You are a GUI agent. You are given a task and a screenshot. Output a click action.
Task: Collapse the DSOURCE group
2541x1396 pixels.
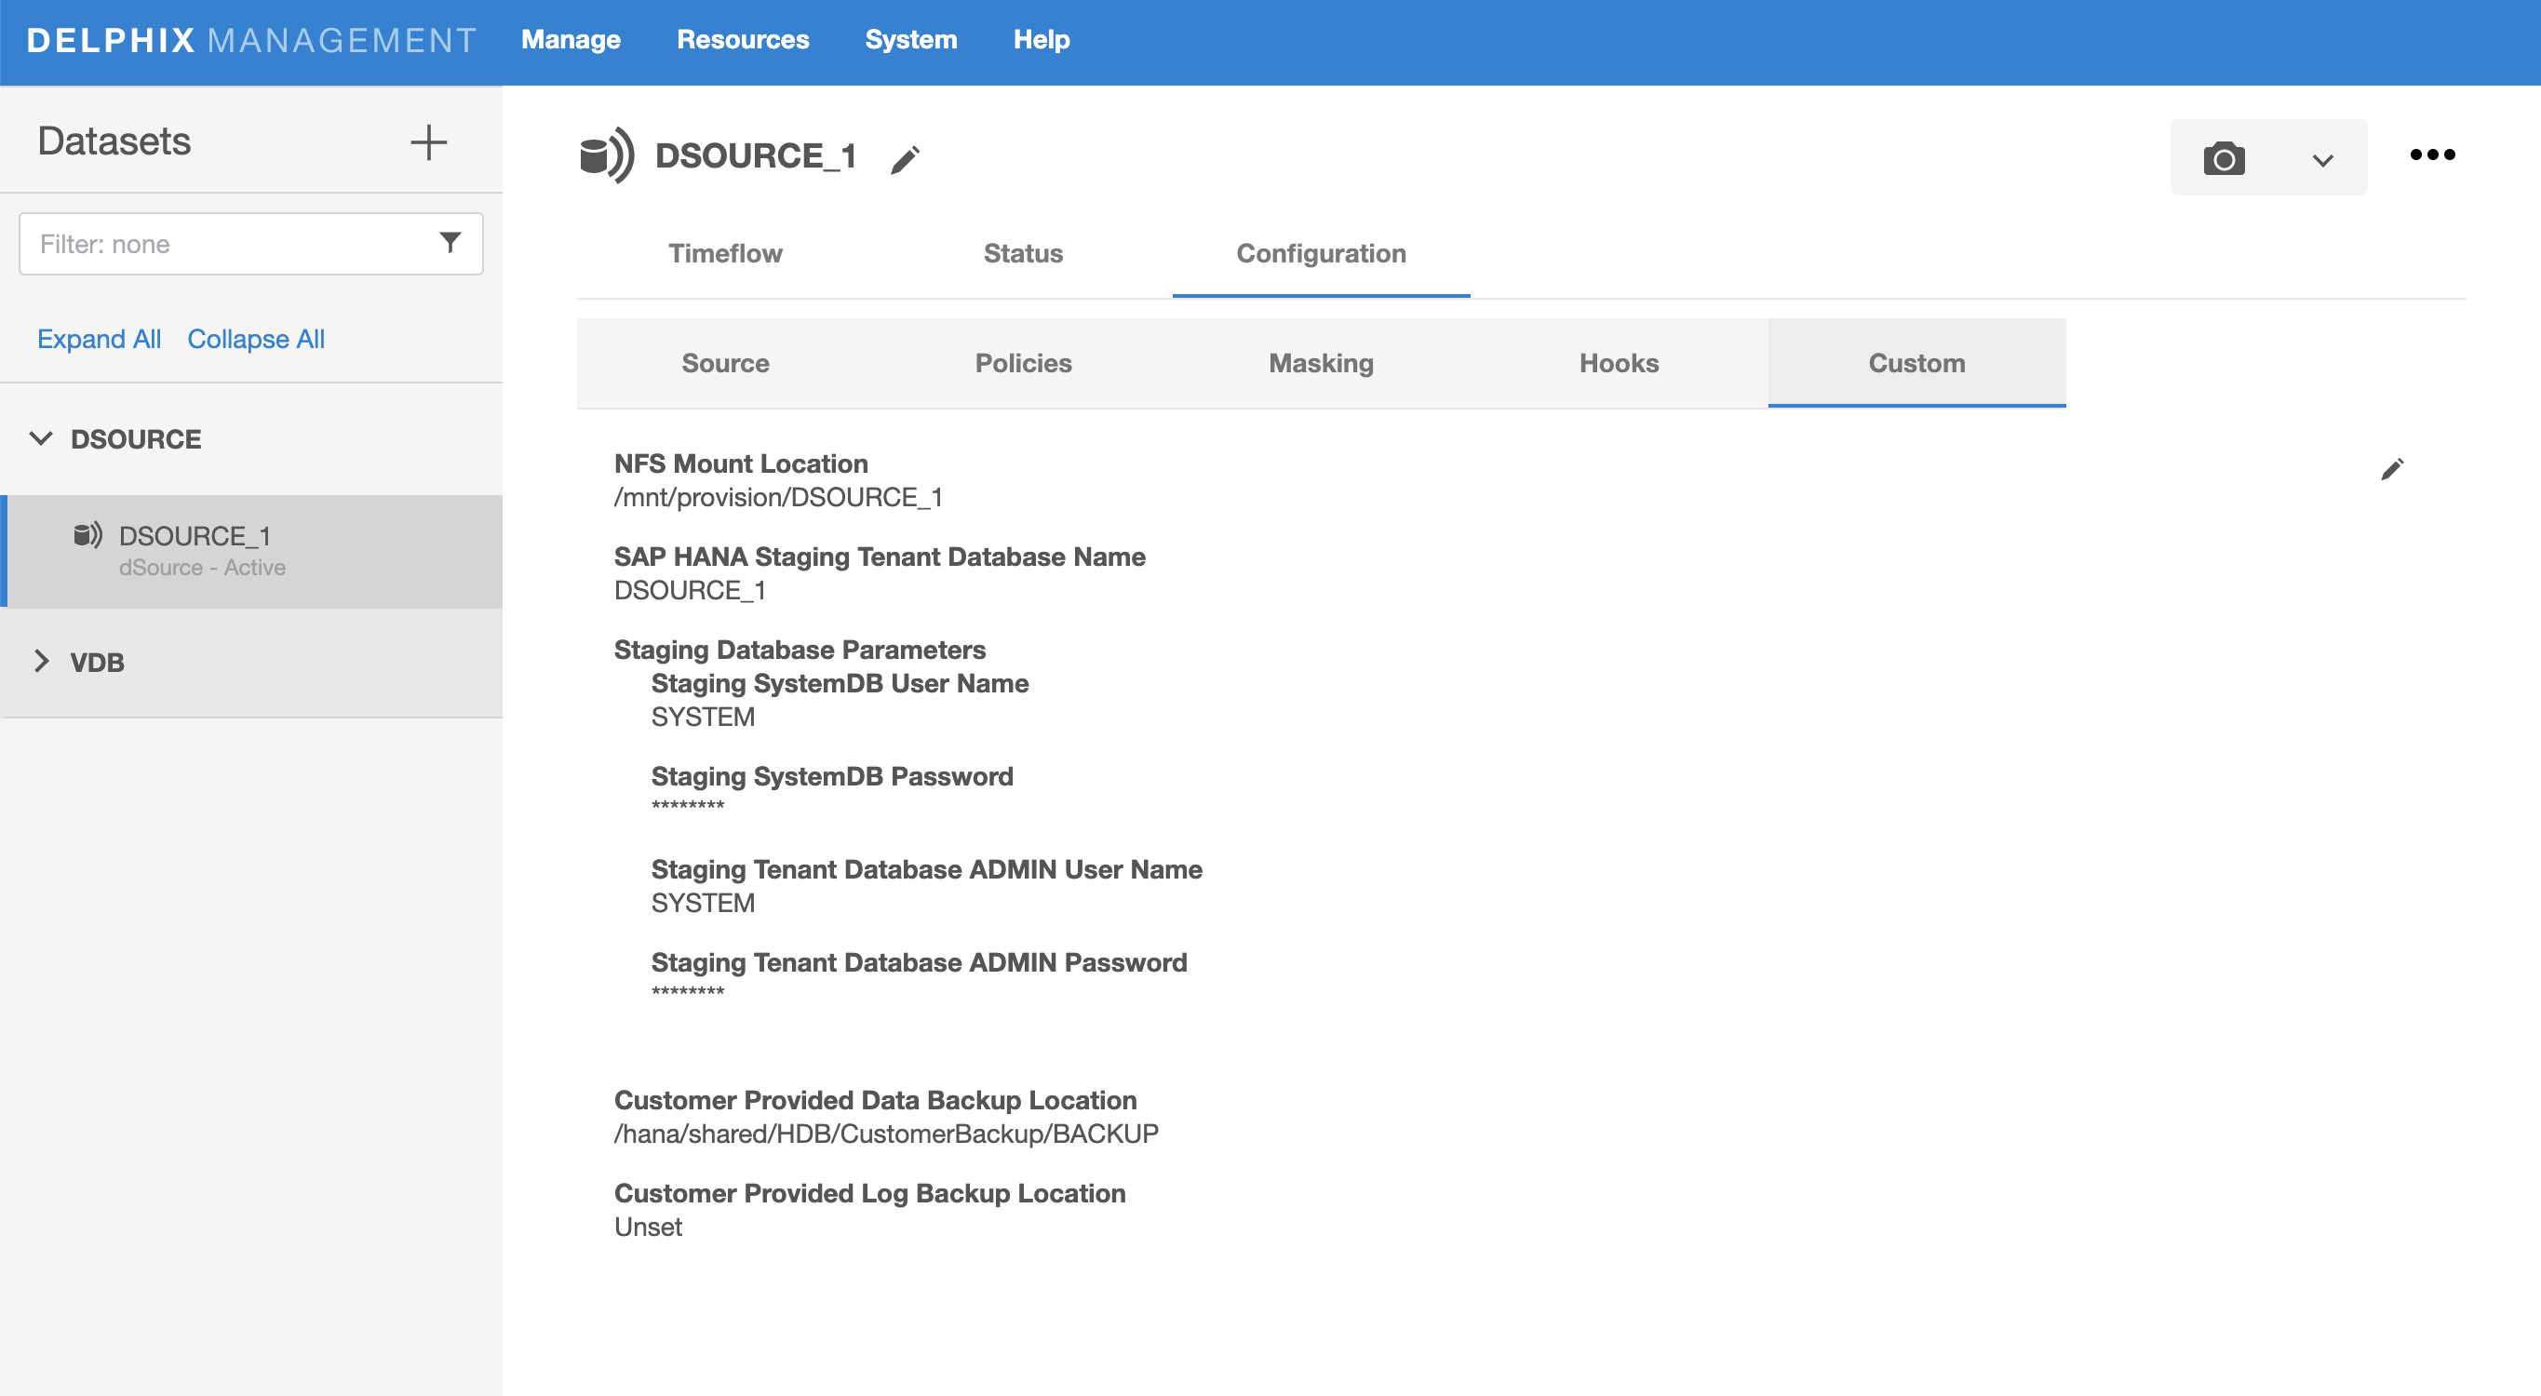click(x=42, y=439)
